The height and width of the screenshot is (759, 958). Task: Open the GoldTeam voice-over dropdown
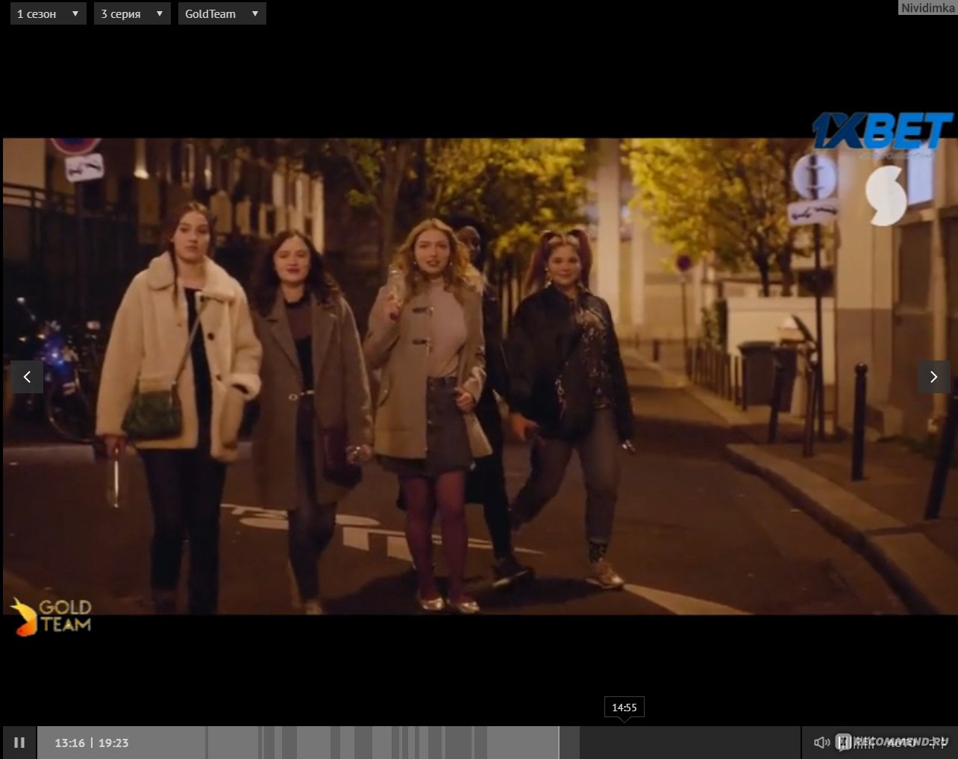pos(222,13)
